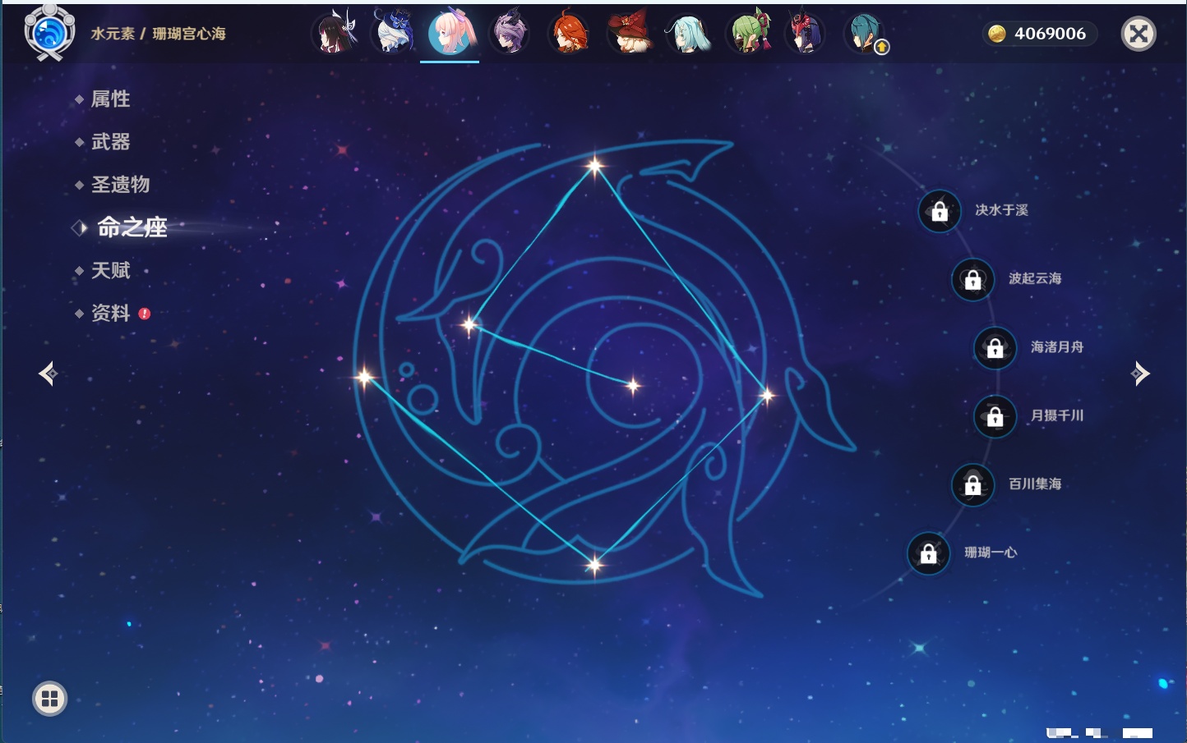Image resolution: width=1187 pixels, height=743 pixels.
Task: Close the character screen
Action: click(x=1139, y=34)
